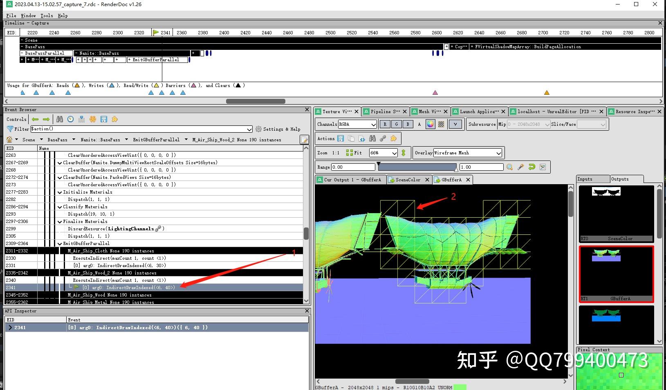Screen dimensions: 666x390
Task: Toggle the R channel button
Action: (x=385, y=124)
